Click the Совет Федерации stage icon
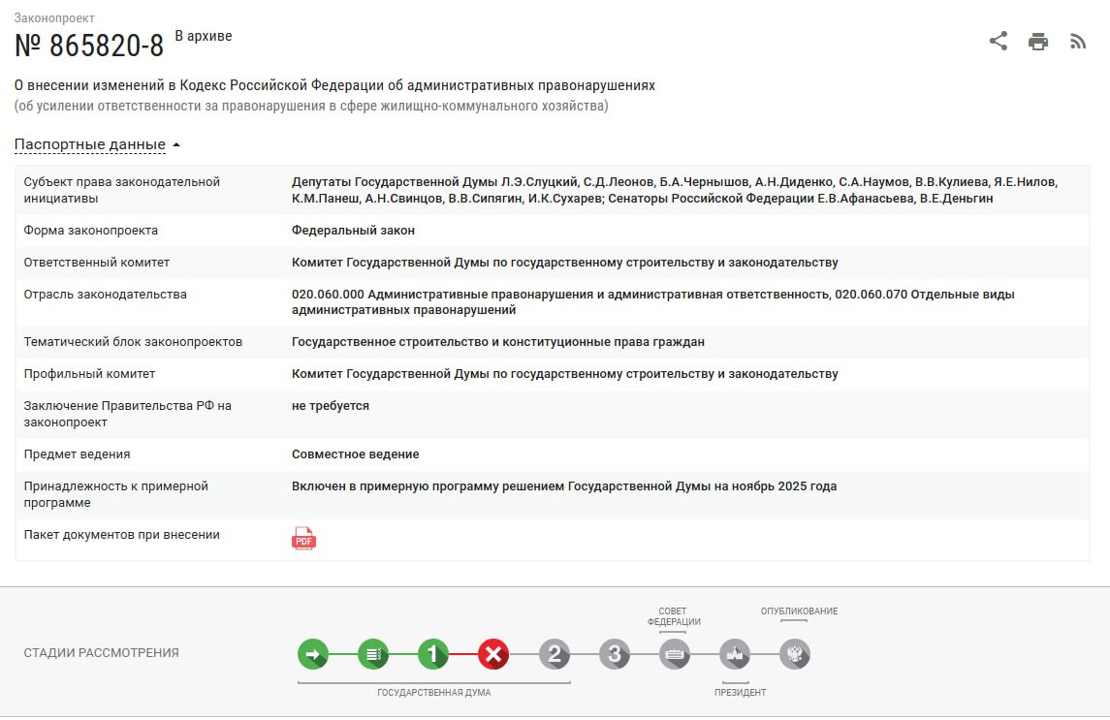The height and width of the screenshot is (720, 1110). click(675, 654)
